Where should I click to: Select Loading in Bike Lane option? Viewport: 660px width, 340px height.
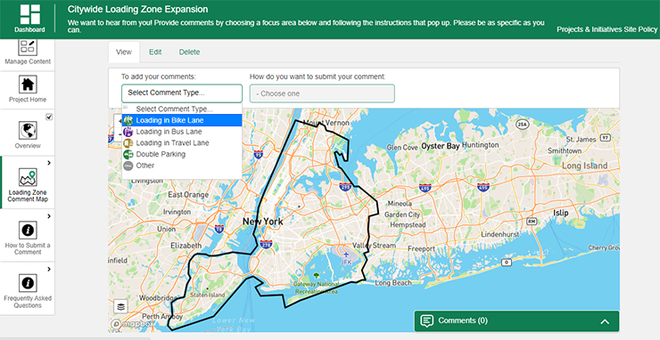click(x=182, y=121)
